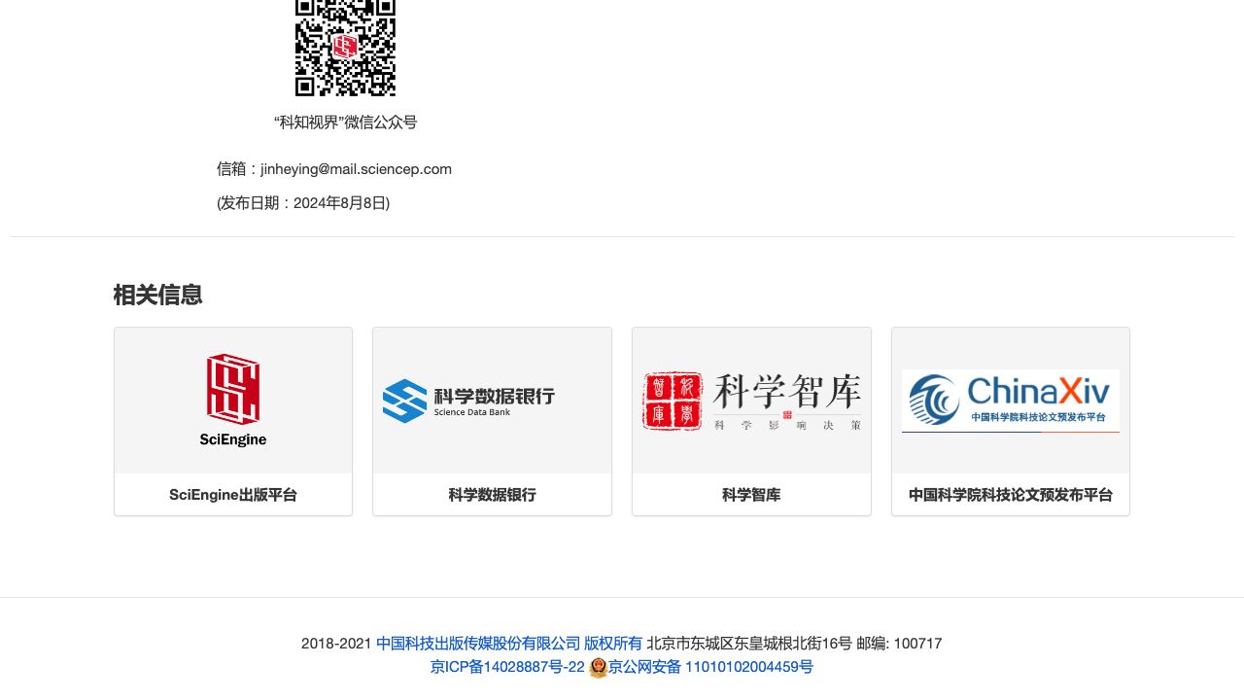1244x700 pixels.
Task: Click the "科知视界"微信公众号 caption
Action: pyautogui.click(x=345, y=122)
